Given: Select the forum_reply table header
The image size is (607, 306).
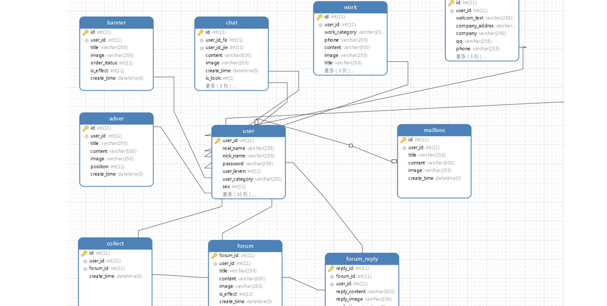Looking at the screenshot, I should (x=362, y=259).
